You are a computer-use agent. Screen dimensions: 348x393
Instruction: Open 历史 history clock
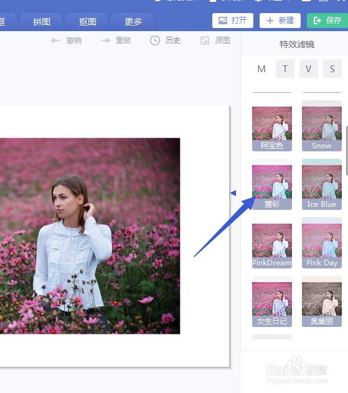(x=166, y=40)
